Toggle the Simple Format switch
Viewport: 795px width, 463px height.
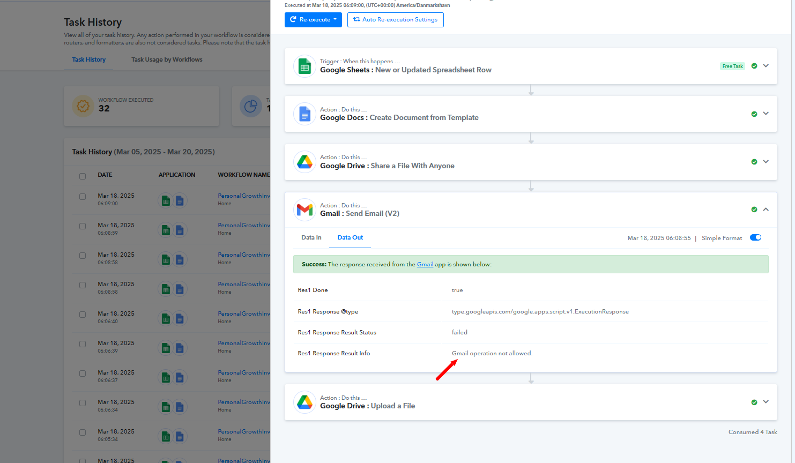tap(755, 237)
